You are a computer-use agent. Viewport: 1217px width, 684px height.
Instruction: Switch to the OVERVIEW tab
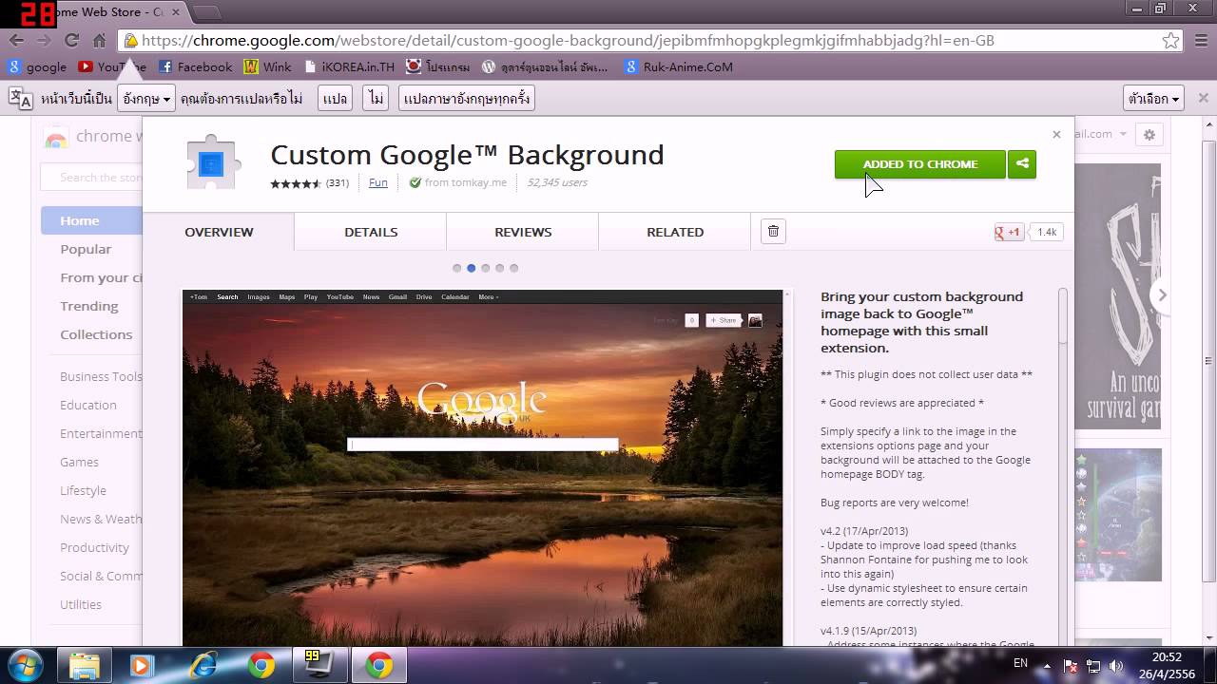tap(219, 232)
